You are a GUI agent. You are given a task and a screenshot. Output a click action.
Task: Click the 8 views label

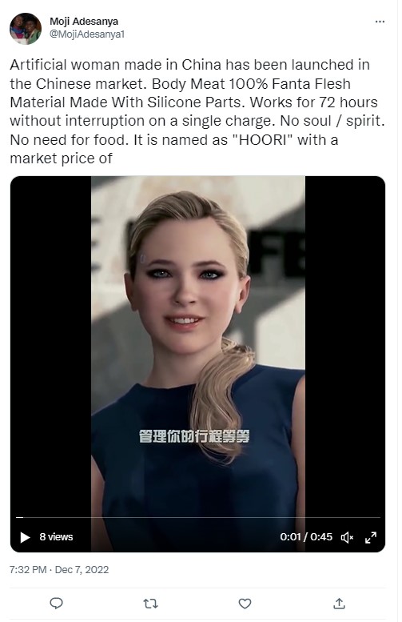click(56, 536)
